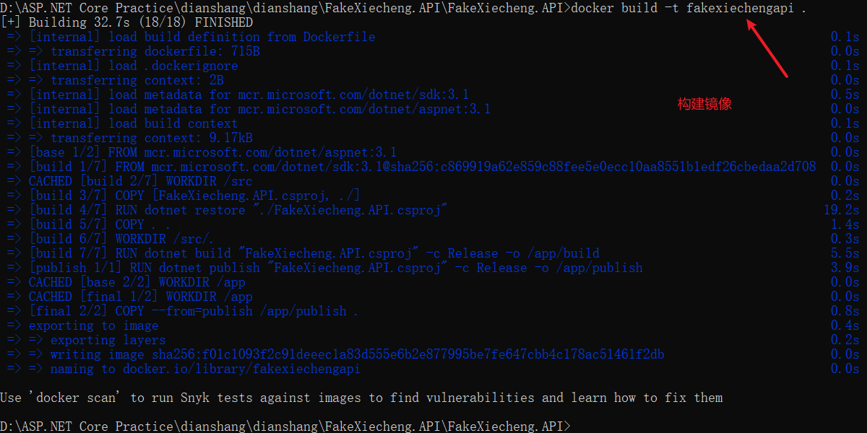Click the 'RUN dotnet publish' step line
867x433 pixels.
tap(336, 268)
